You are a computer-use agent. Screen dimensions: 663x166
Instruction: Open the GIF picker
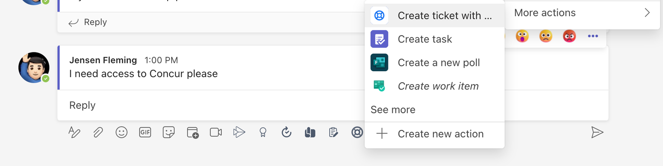coord(145,132)
